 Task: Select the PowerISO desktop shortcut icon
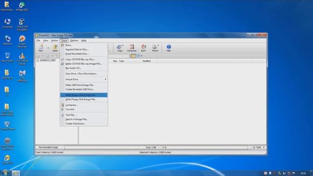pos(7,160)
